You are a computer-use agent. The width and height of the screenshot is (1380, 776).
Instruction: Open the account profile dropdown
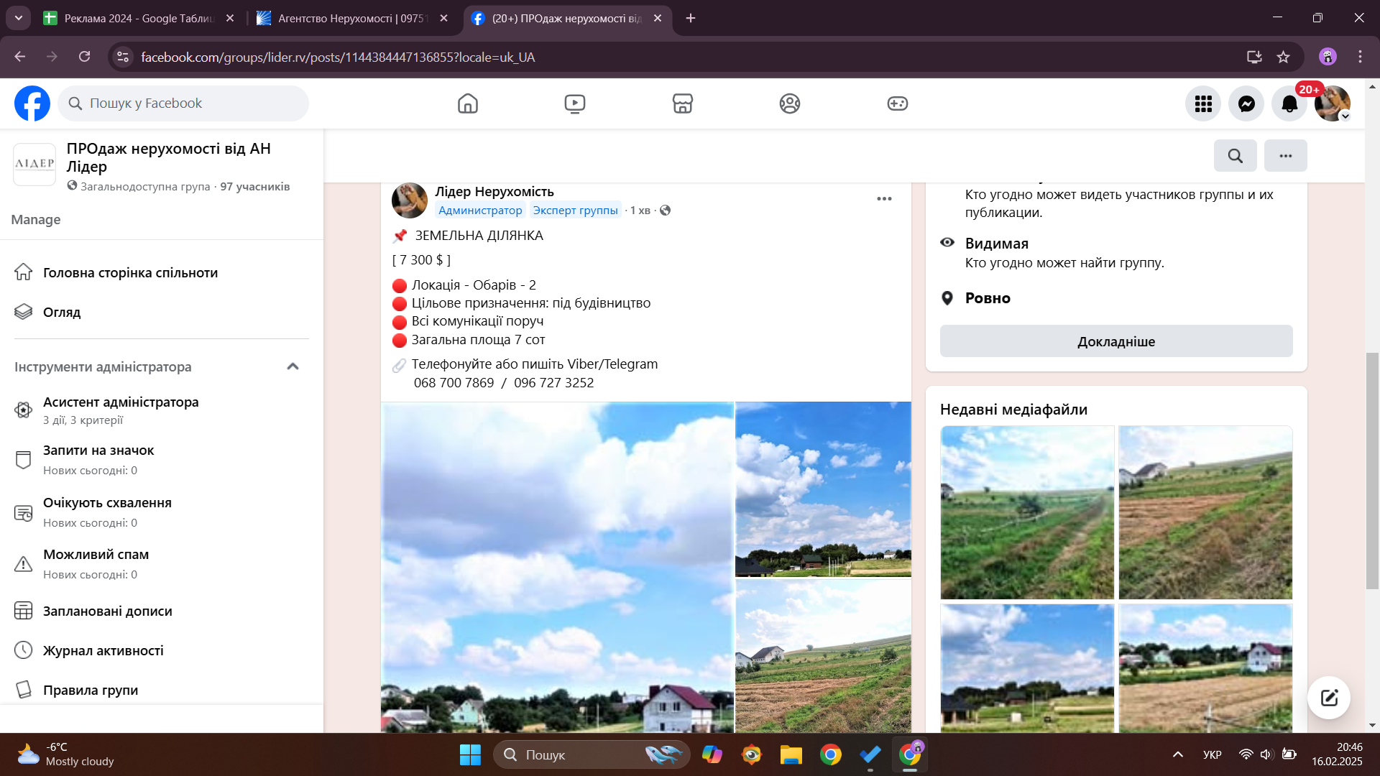click(1333, 103)
